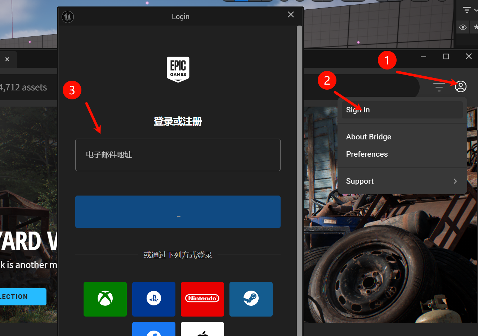478x336 pixels.
Task: Sign in with PlayStation account
Action: [x=154, y=299]
